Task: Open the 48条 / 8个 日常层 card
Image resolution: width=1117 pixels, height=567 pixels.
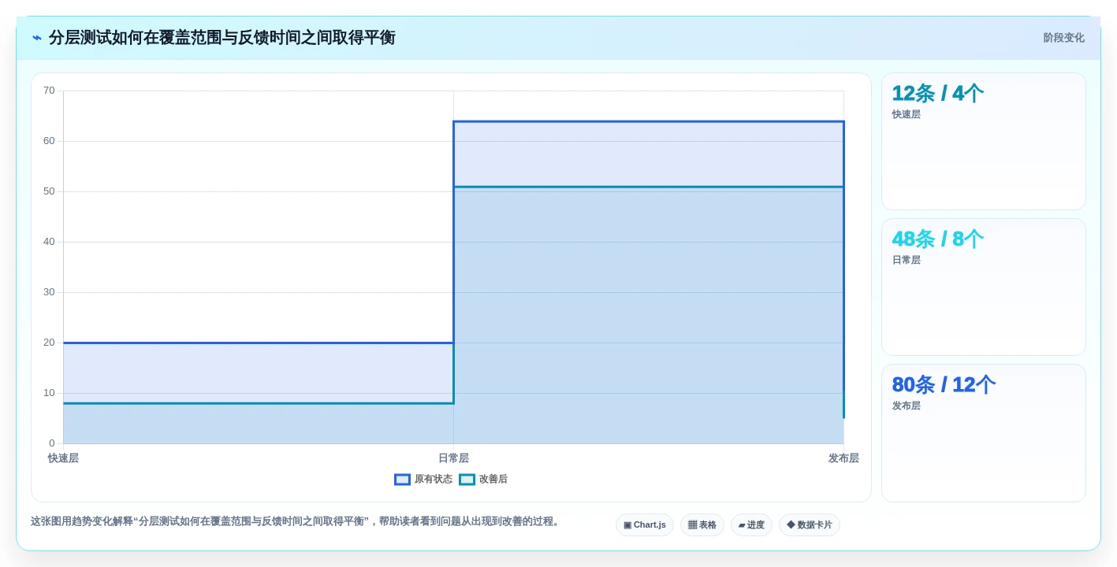Action: pyautogui.click(x=984, y=287)
